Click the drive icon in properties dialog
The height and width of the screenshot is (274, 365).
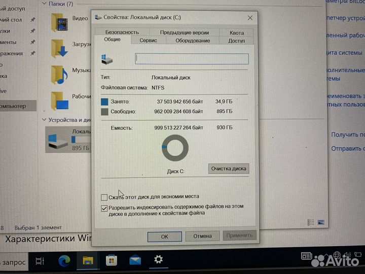point(107,59)
